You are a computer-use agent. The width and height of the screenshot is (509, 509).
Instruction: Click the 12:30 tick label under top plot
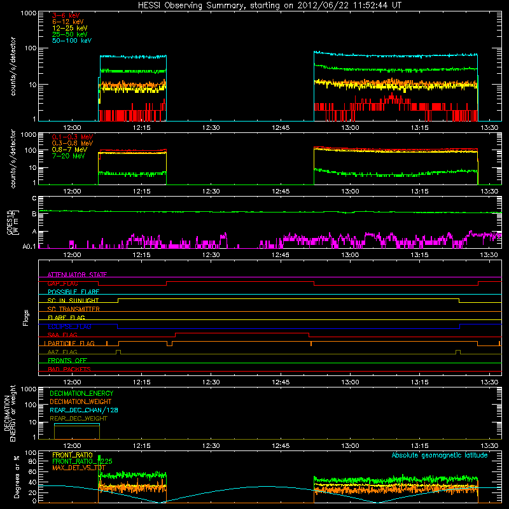point(211,128)
